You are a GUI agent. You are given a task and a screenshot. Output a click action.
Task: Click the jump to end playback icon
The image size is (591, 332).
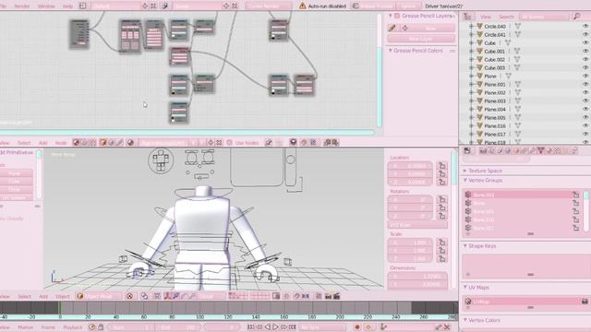click(x=292, y=327)
